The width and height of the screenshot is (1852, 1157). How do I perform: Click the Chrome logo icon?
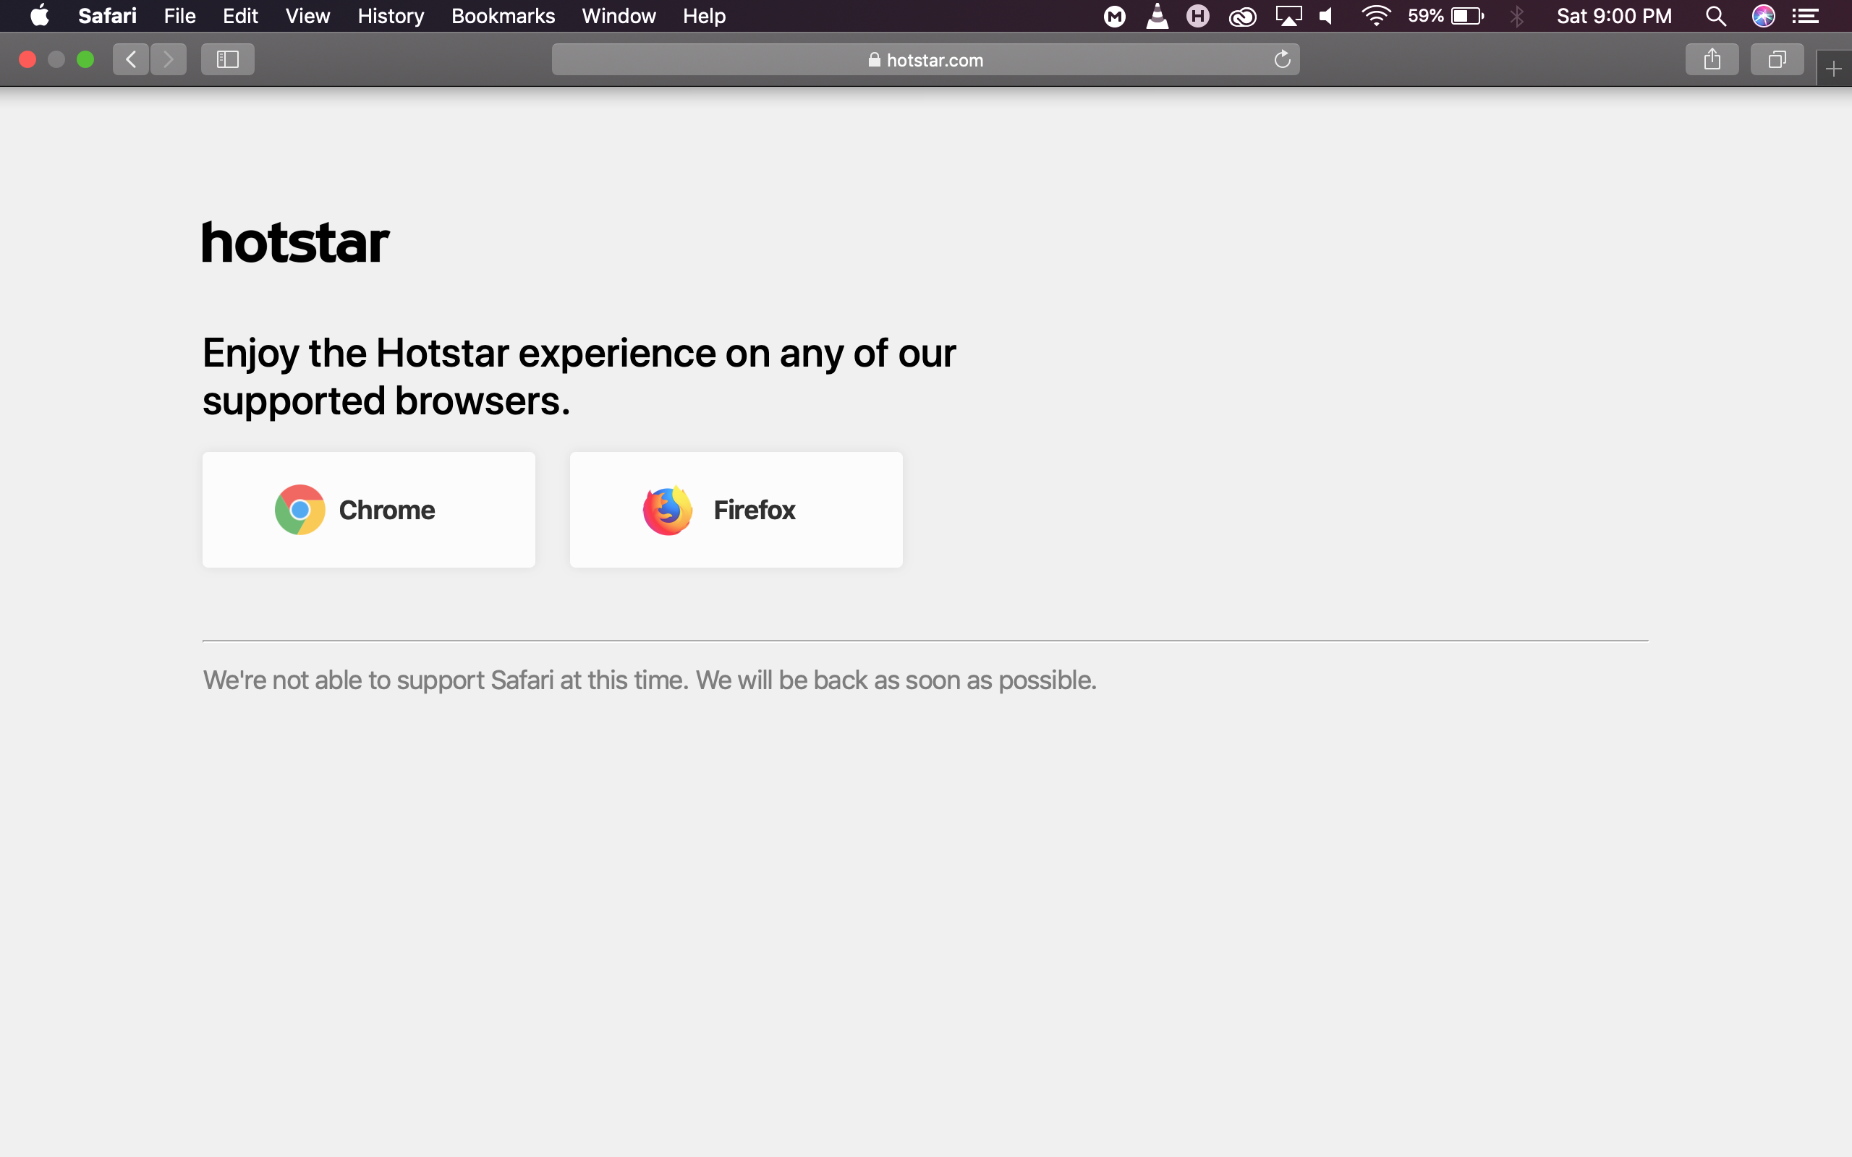(x=300, y=510)
